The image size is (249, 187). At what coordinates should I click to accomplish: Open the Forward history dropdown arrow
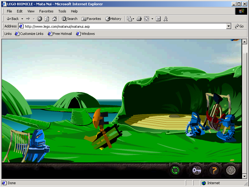pos(34,19)
